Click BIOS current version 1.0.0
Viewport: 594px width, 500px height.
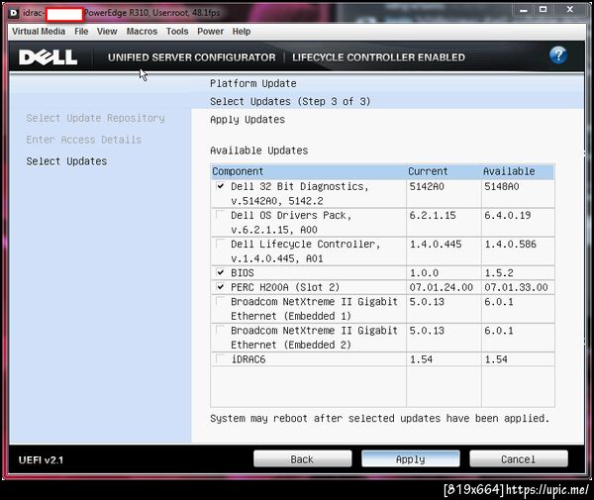coord(424,272)
